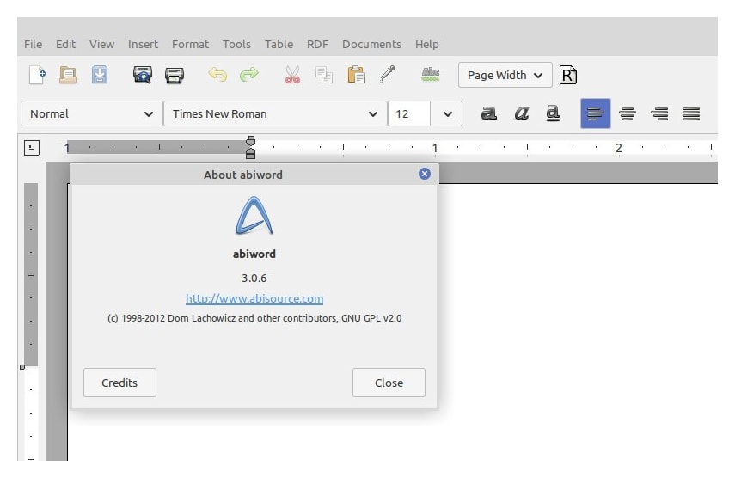Open the Edit menu

65,44
